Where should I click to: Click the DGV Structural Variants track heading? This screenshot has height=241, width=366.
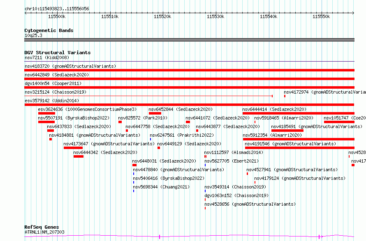click(x=58, y=53)
